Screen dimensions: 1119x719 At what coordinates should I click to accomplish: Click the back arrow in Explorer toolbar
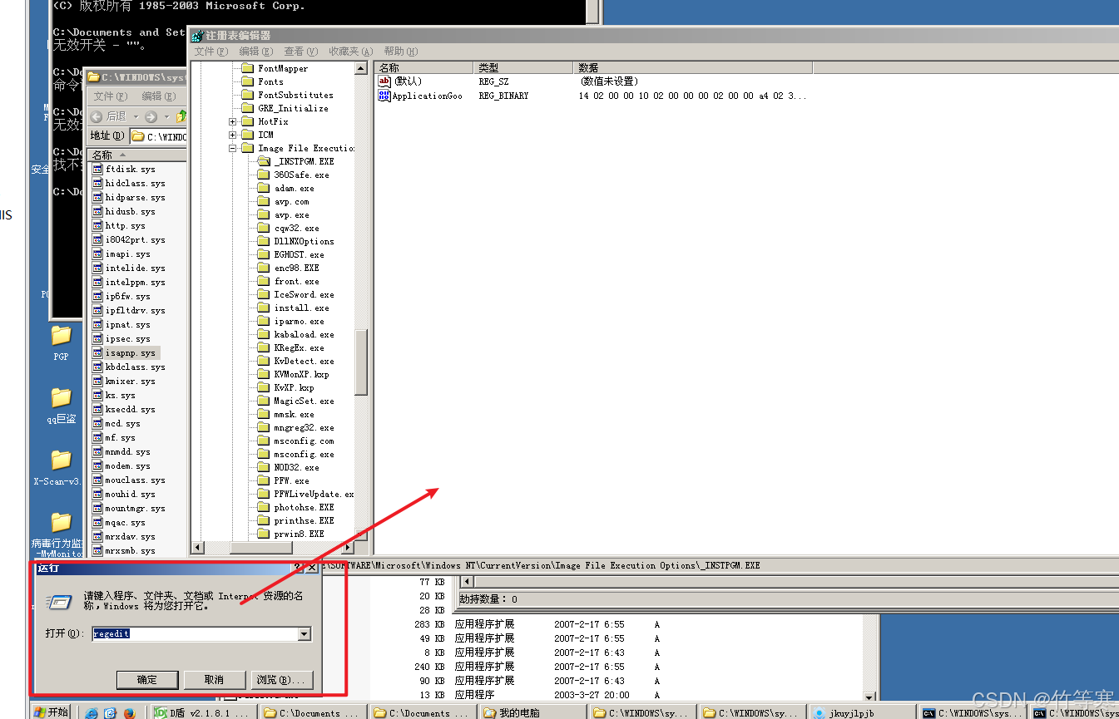[x=97, y=117]
